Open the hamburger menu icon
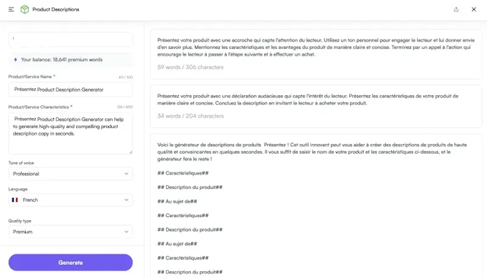 pos(11,9)
